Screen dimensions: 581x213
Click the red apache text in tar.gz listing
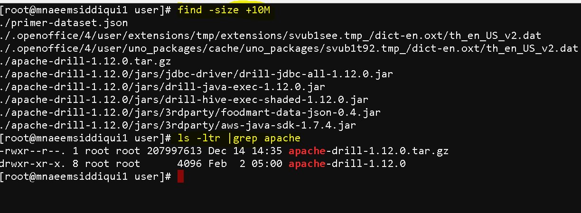tap(307, 151)
